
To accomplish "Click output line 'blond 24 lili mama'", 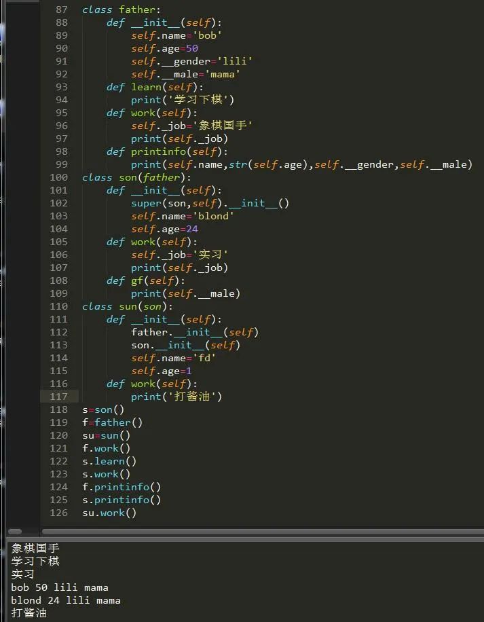I will click(x=66, y=600).
